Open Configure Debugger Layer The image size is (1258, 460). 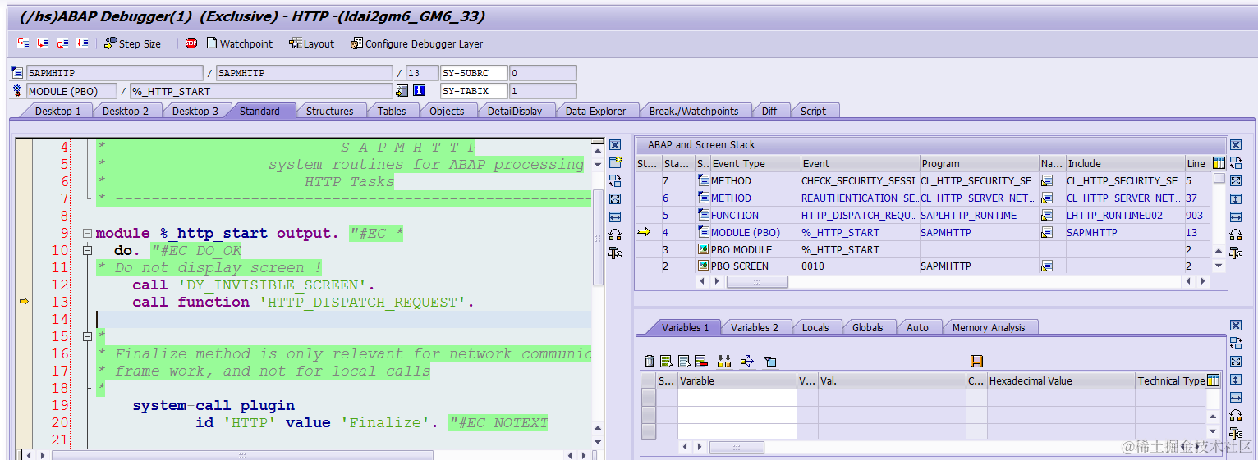[416, 43]
